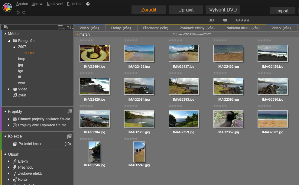Click the Koláž montage icon
299x185 pixels.
15,180
